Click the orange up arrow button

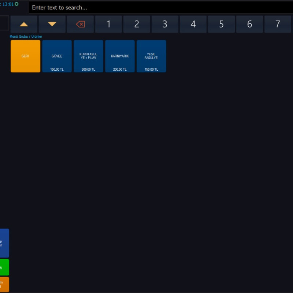pos(24,24)
